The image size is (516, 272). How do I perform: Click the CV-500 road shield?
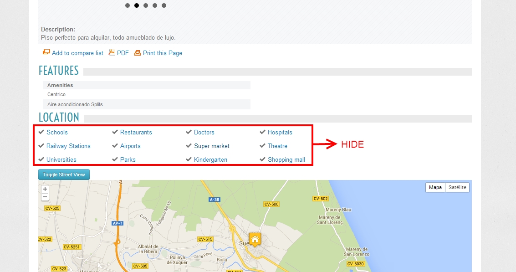271,204
